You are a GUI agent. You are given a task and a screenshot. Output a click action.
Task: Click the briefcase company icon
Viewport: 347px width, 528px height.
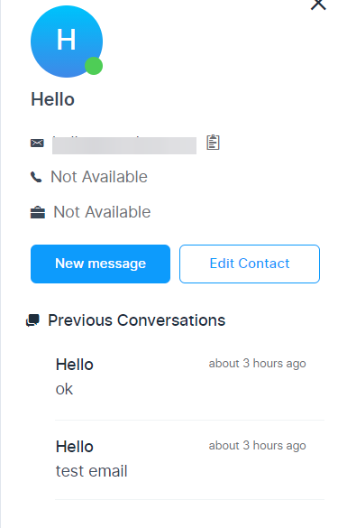(x=38, y=212)
